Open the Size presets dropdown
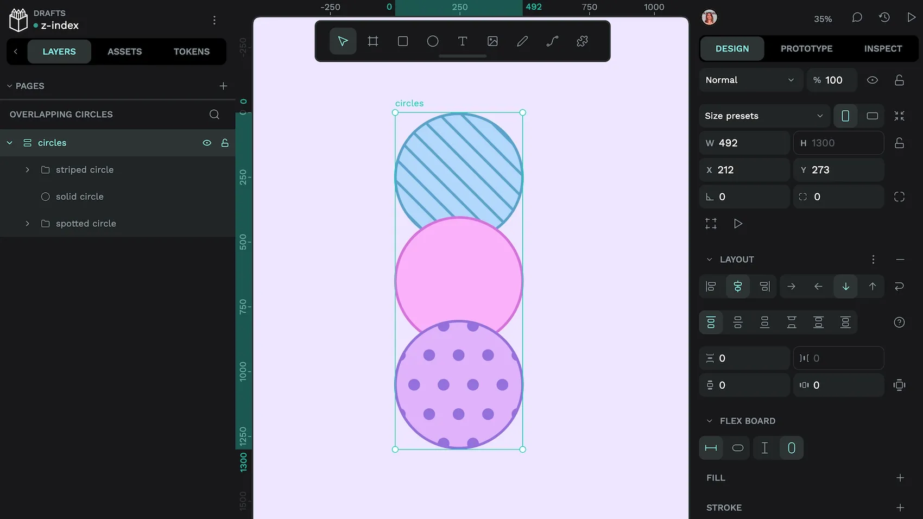This screenshot has width=923, height=519. [763, 116]
